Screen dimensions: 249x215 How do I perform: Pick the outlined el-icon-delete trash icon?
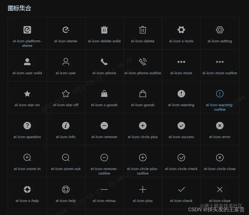pos(143,30)
